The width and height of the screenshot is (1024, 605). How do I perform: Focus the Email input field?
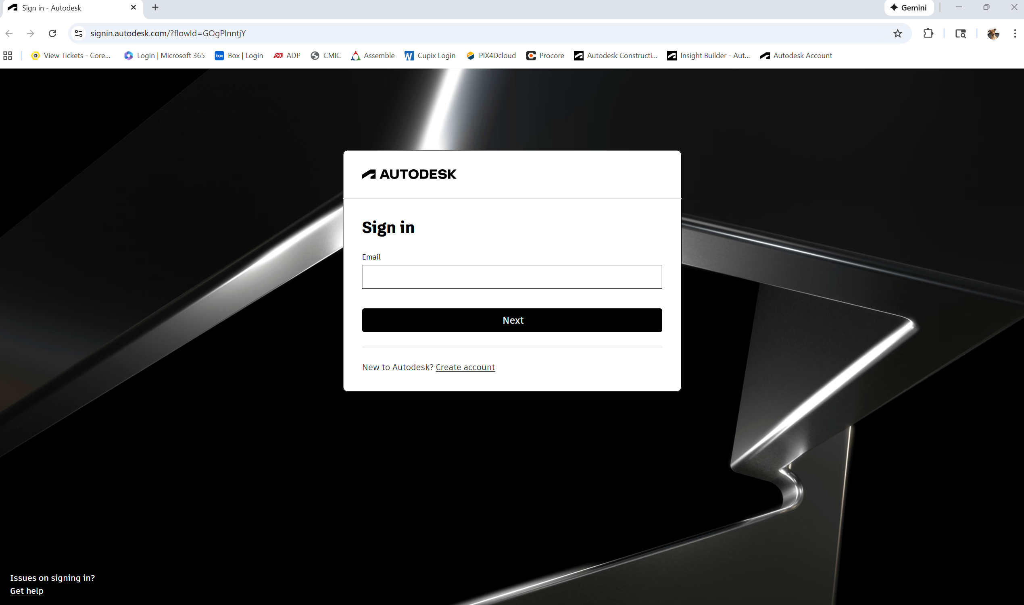click(512, 277)
